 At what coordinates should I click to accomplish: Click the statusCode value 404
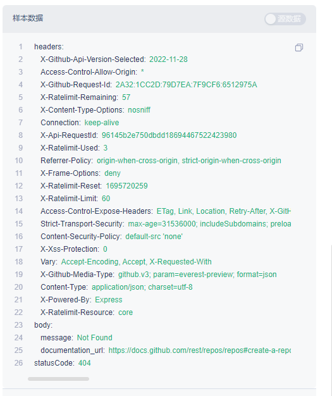(x=84, y=363)
